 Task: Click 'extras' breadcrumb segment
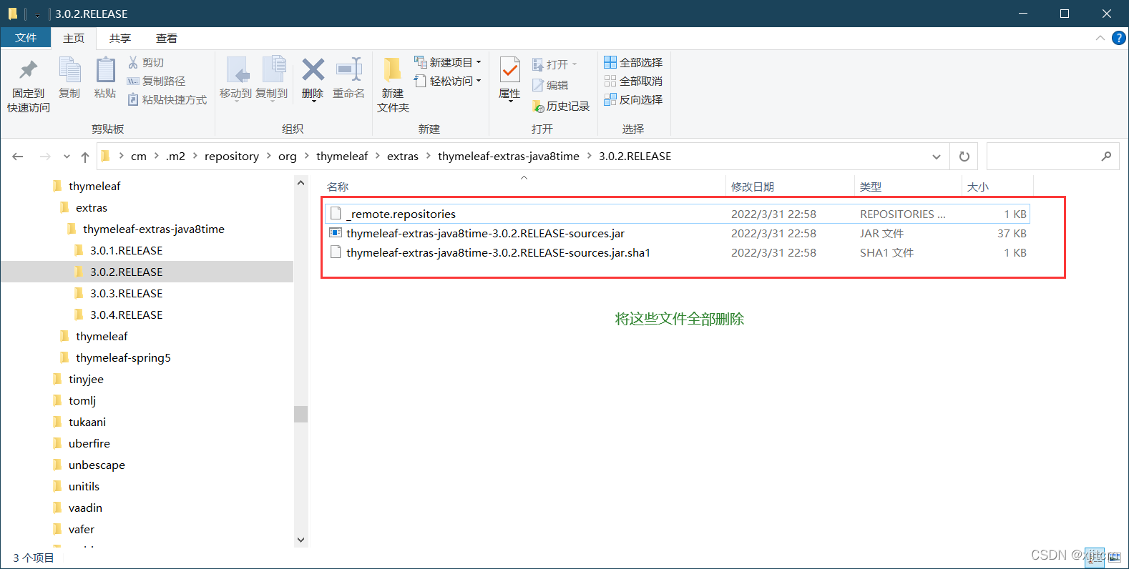[403, 157]
